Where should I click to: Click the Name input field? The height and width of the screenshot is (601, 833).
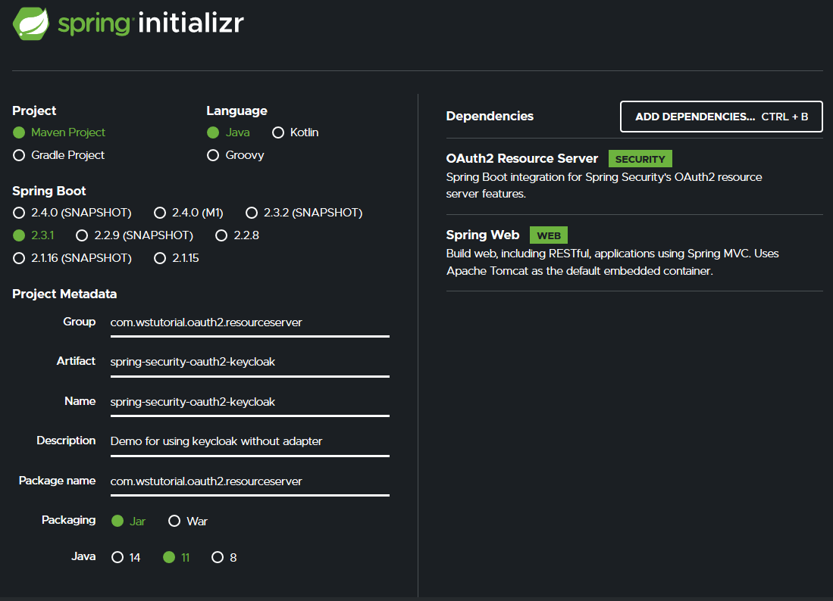(x=249, y=402)
